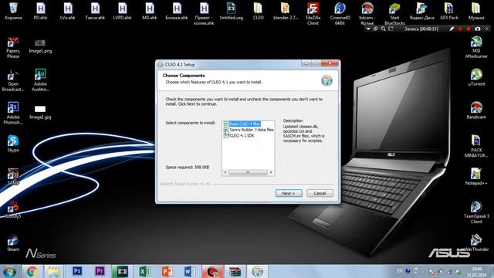Viewport: 494px width, 278px height.
Task: Select the Papers, Please shortcut
Action: (13, 47)
